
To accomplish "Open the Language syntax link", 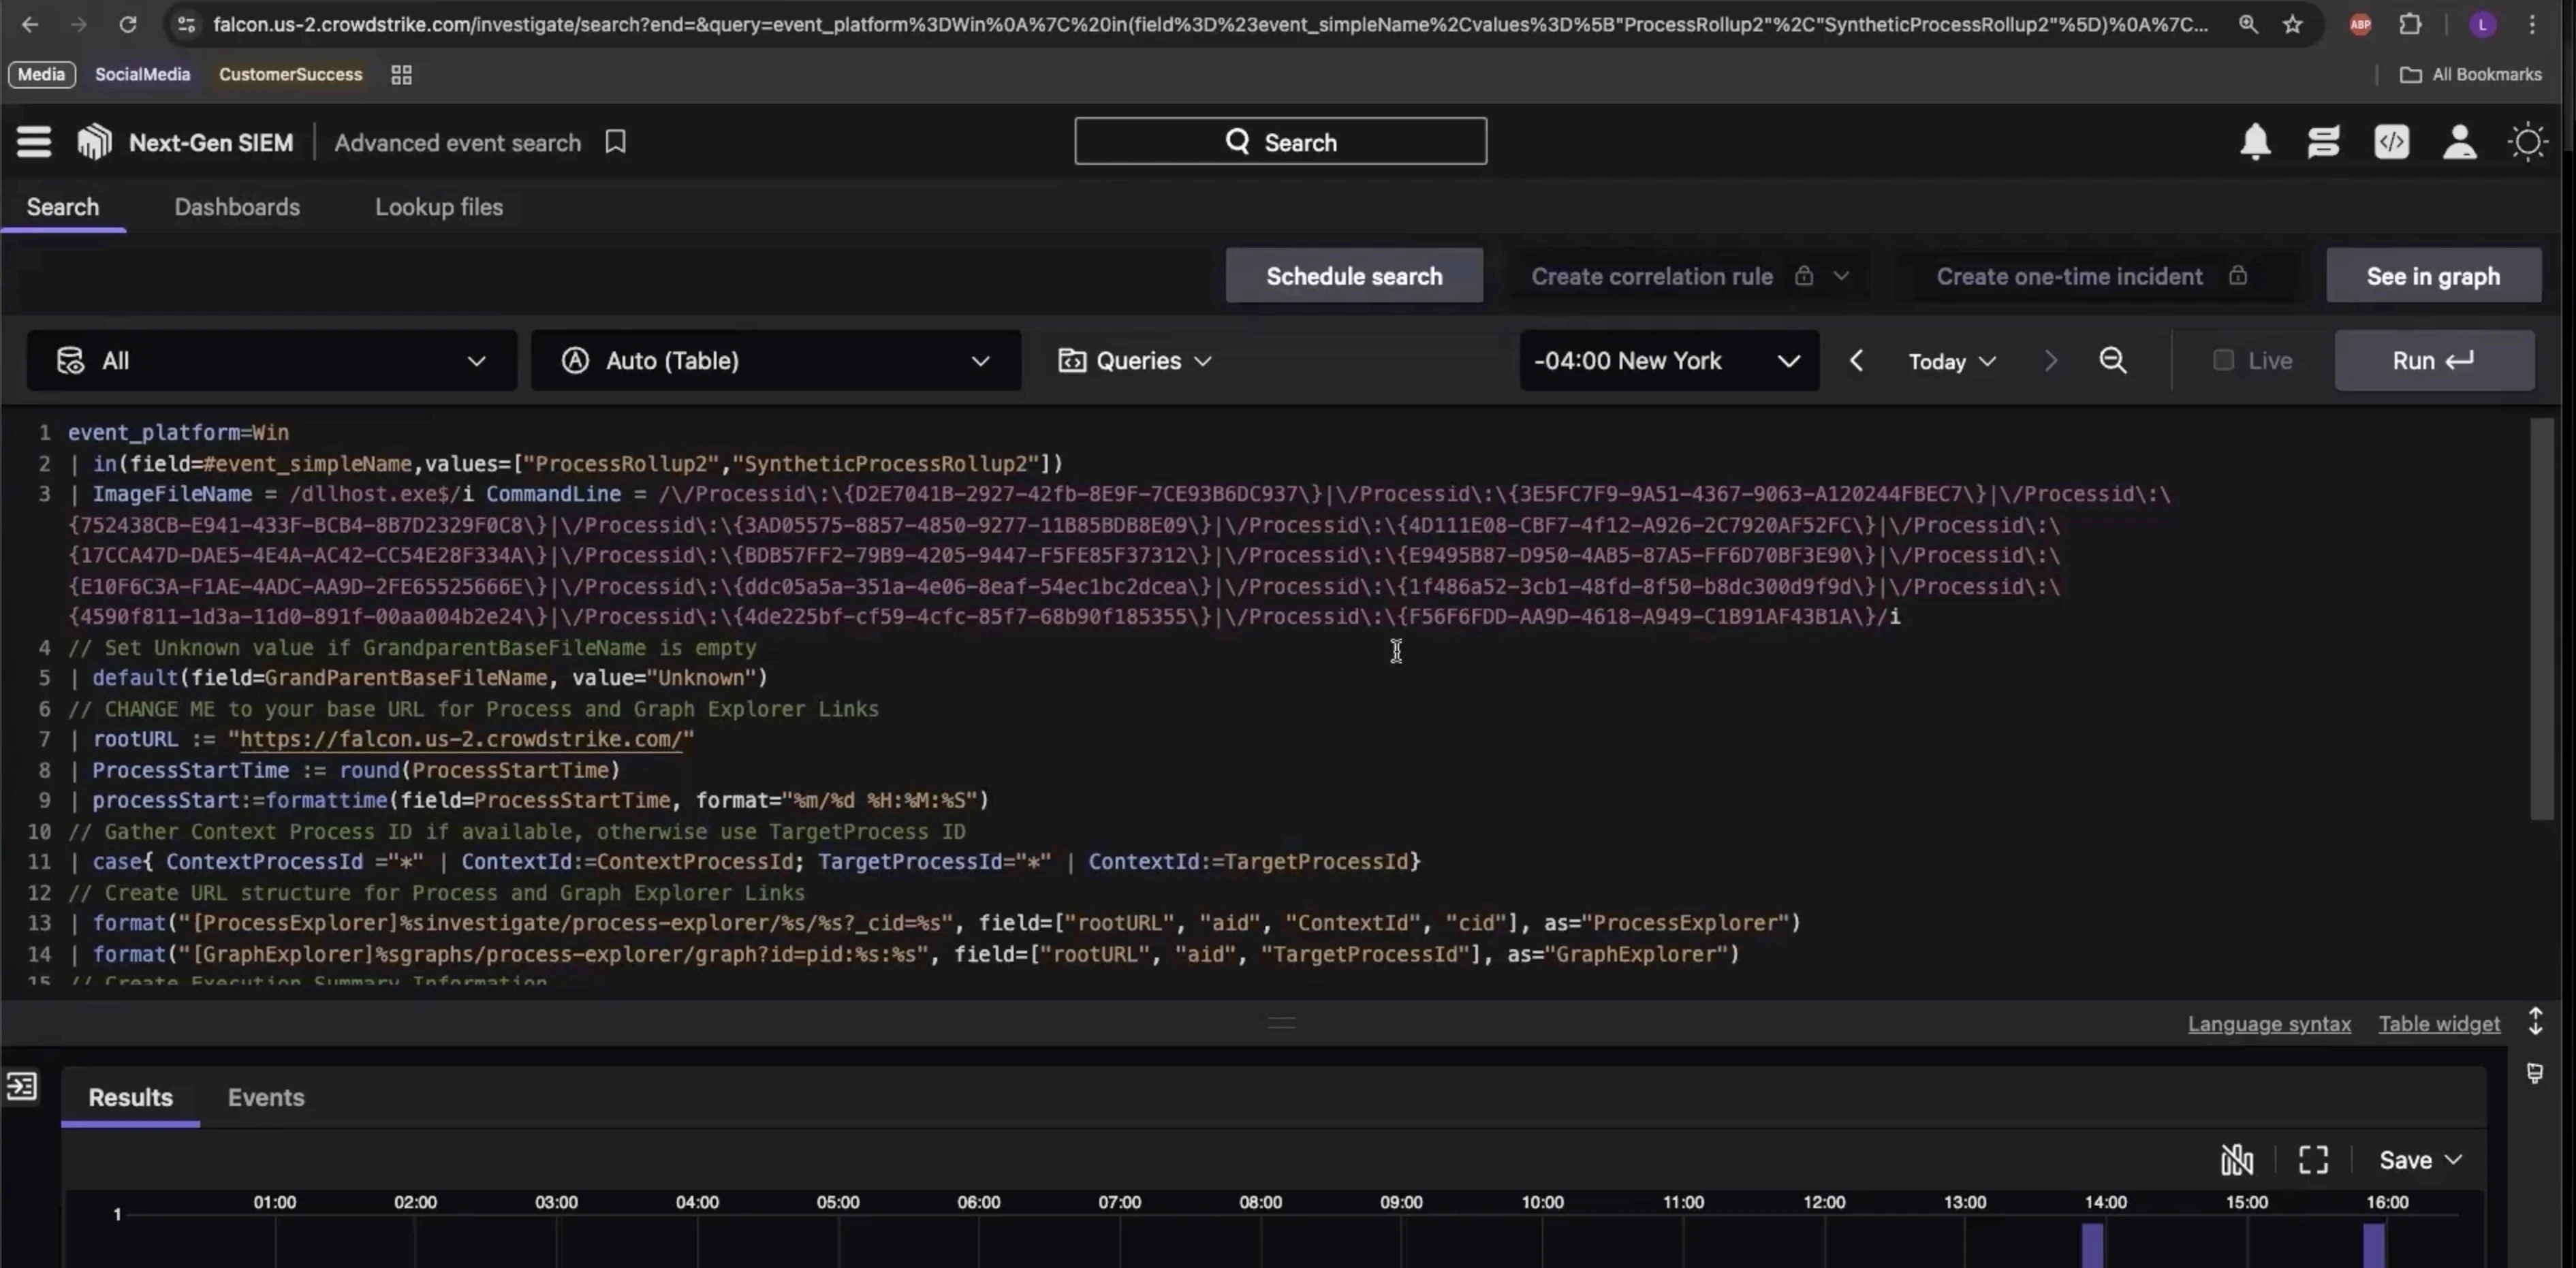I will 2269,1024.
